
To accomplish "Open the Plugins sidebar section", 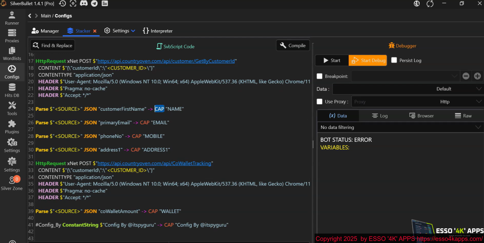I will 12,127.
